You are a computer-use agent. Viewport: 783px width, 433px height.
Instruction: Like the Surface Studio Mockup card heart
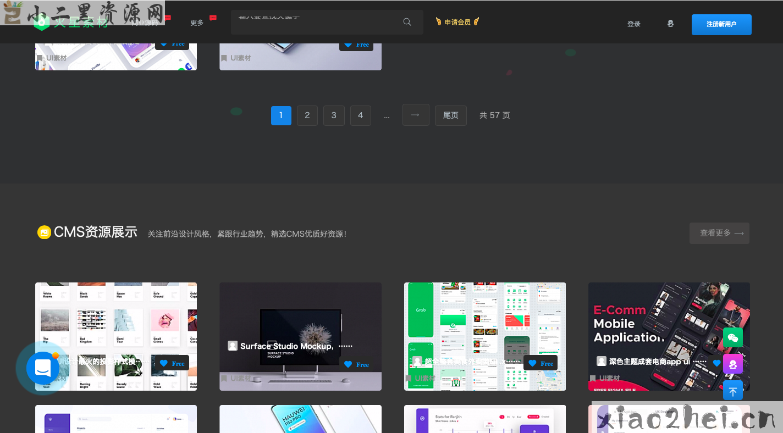point(348,364)
